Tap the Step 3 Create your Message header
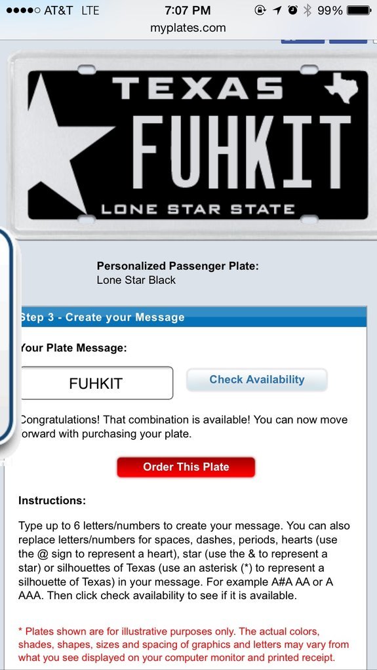Viewport: 377px width, 670px height. pos(193,317)
